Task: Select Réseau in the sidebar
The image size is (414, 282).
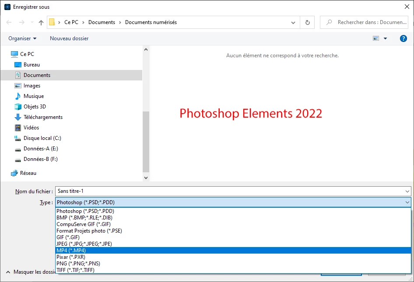Action: coord(28,173)
